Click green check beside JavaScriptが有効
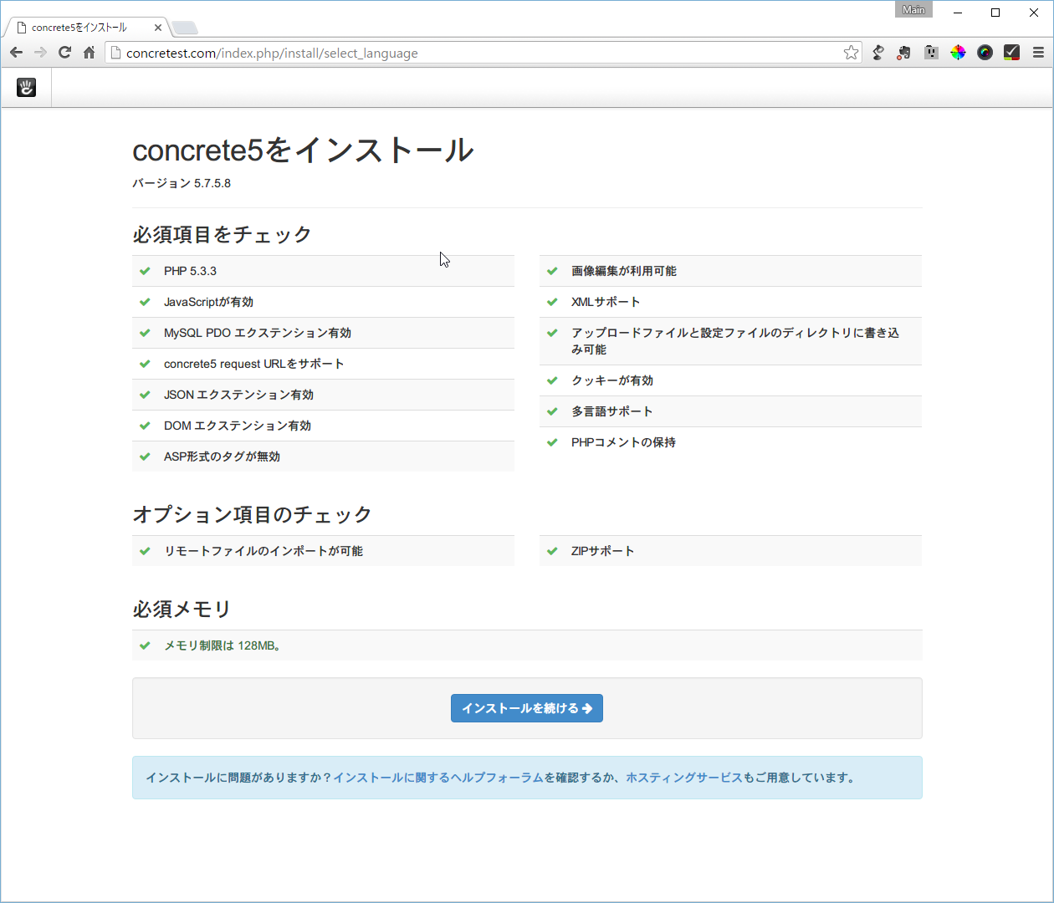 pos(145,302)
